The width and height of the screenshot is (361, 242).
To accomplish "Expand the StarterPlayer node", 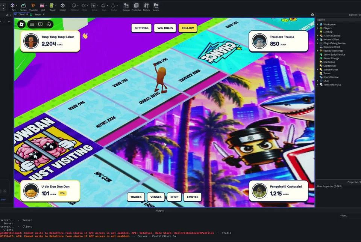I will coord(318,69).
